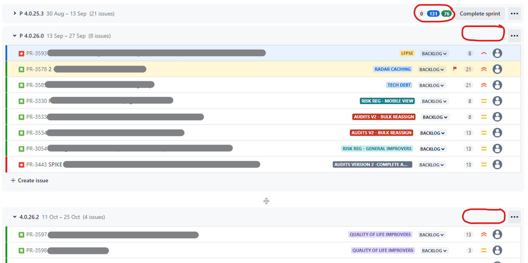Click the AUDITS VERSION 2 -COMPLETE label
The image size is (528, 263).
point(373,164)
